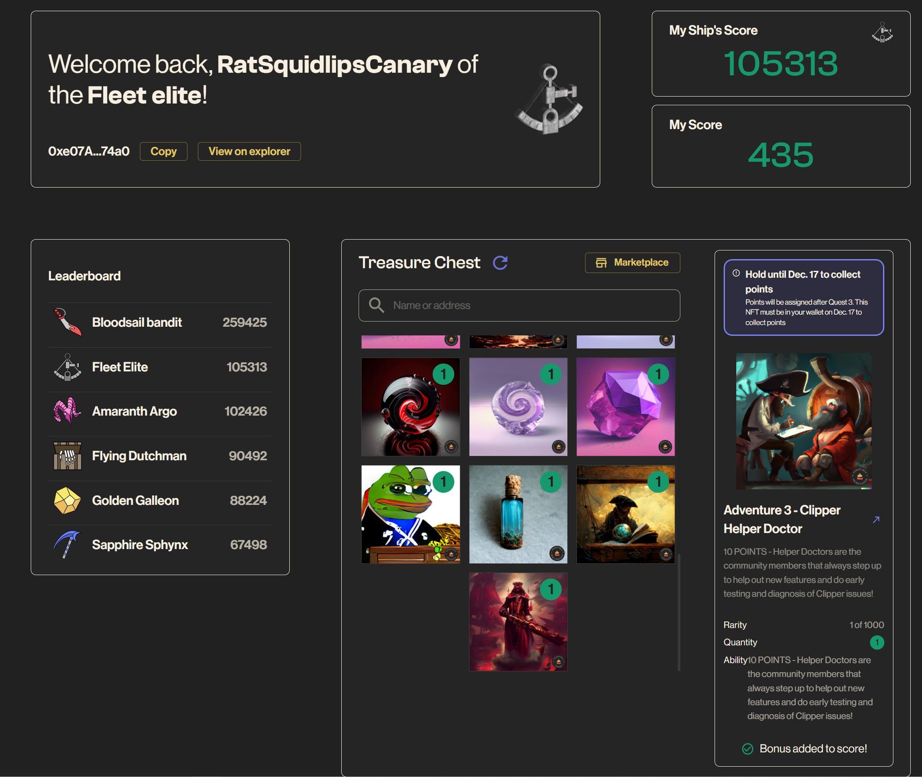Click the search magnifier icon
922x777 pixels.
[x=376, y=305]
